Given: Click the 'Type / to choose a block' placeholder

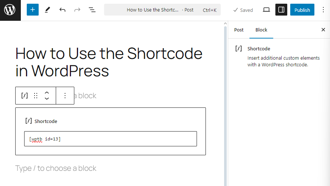Looking at the screenshot, I should pyautogui.click(x=56, y=168).
